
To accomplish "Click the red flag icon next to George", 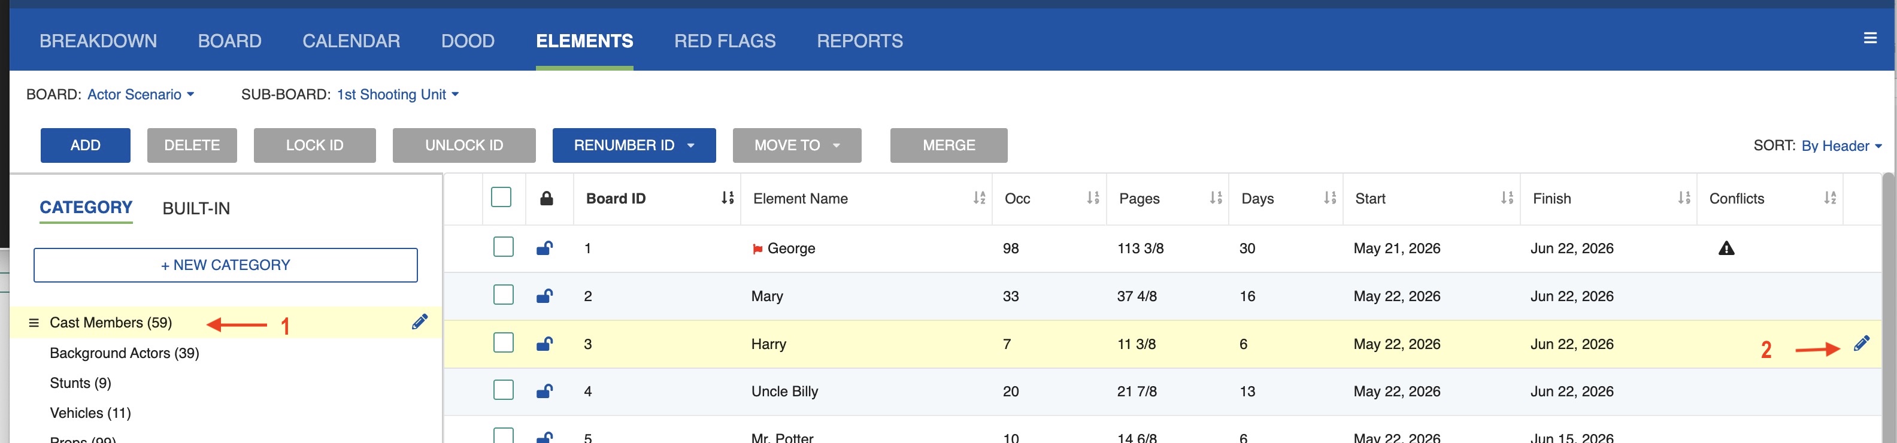I will coord(757,248).
